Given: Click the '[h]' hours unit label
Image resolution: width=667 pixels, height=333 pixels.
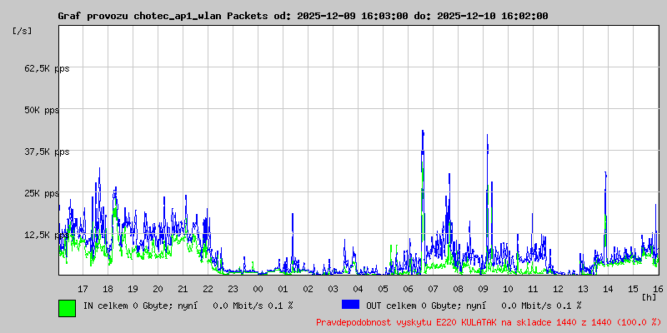Looking at the screenshot, I should point(649,296).
